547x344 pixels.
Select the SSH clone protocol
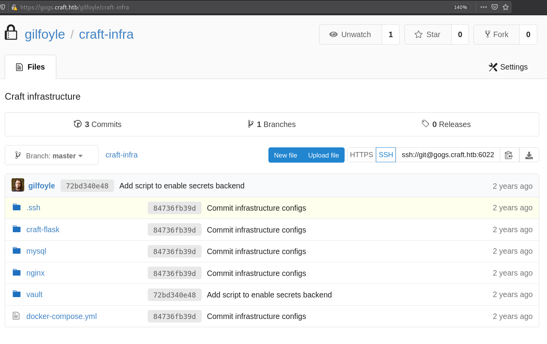click(386, 155)
